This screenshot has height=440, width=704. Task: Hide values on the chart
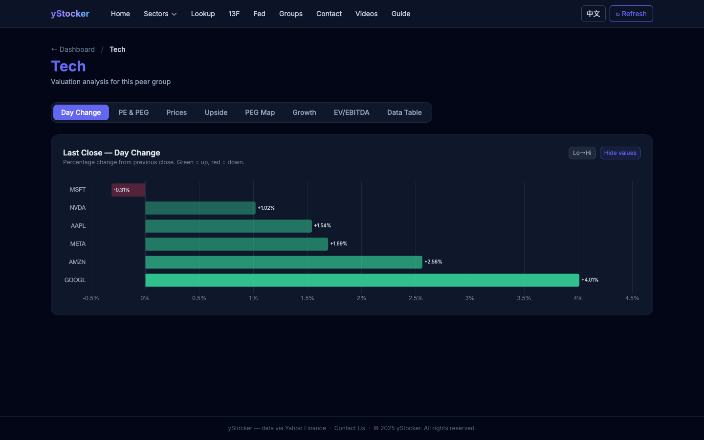click(620, 153)
